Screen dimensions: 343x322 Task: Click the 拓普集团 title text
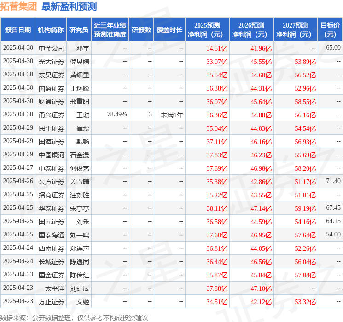pyautogui.click(x=19, y=6)
